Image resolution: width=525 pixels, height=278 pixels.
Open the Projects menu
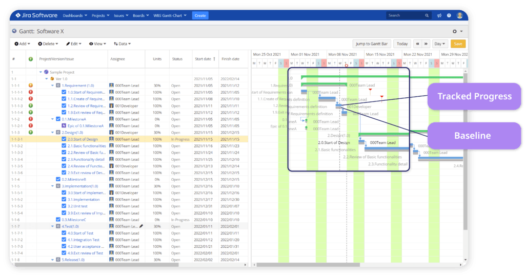pos(100,15)
